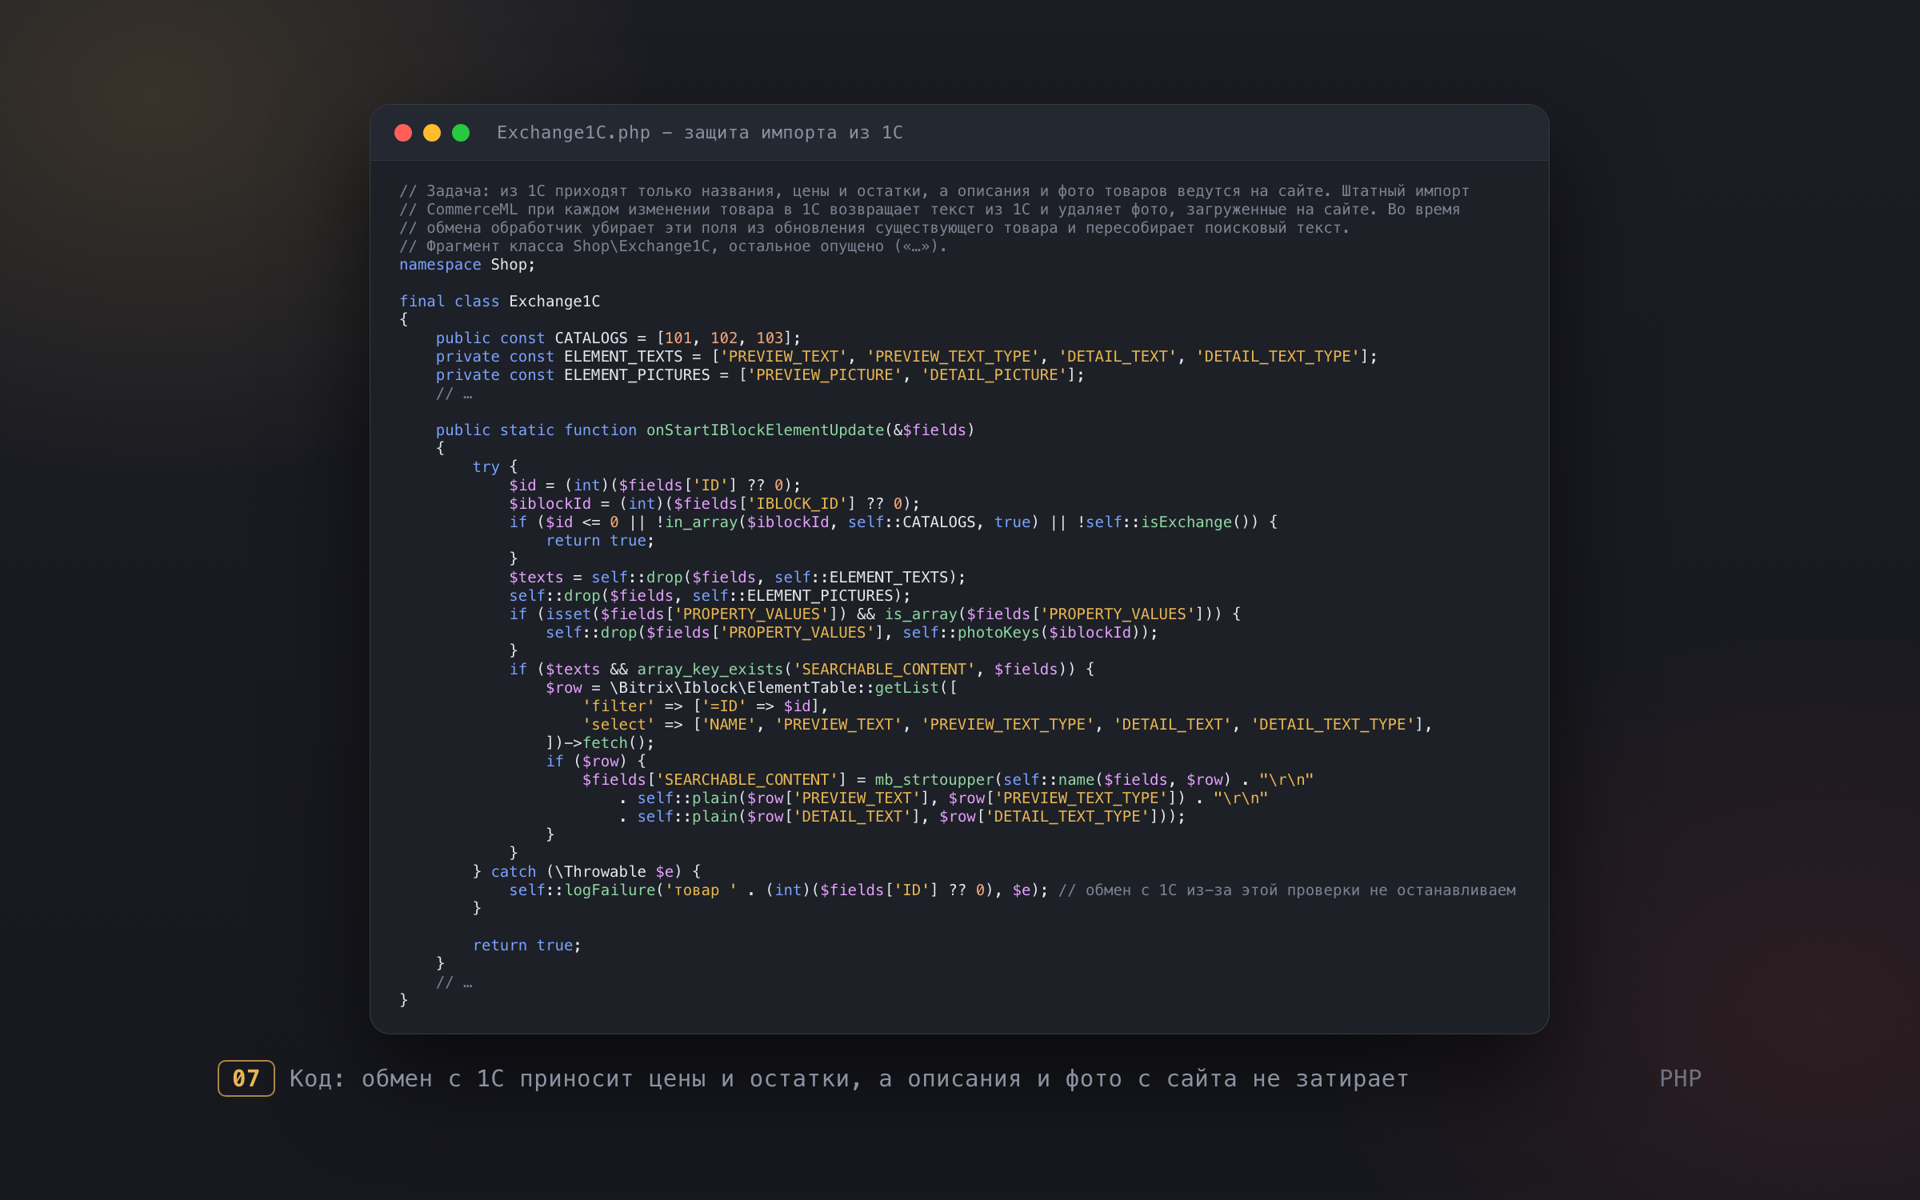Click the 'try {' keyword line
Screen dimensions: 1920x1200
[x=495, y=467]
